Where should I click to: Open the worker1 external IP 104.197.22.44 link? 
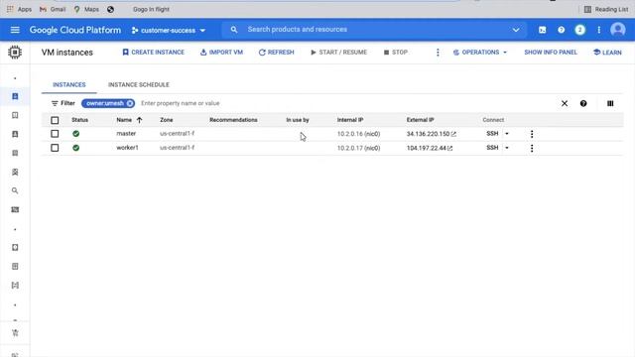430,148
